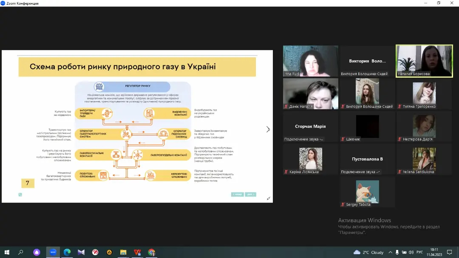Click the 'Далі' button on the slide
Image resolution: width=459 pixels, height=258 pixels.
click(250, 194)
